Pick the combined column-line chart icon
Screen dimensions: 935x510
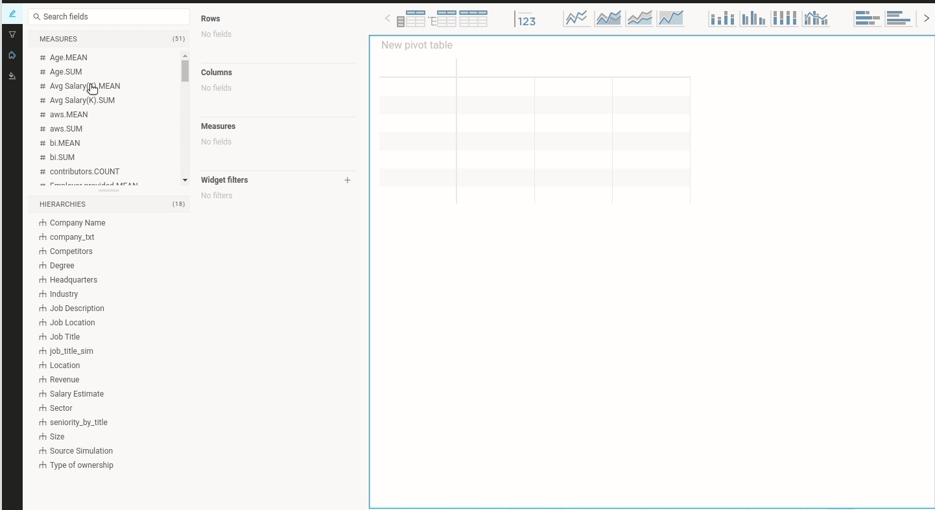[816, 19]
